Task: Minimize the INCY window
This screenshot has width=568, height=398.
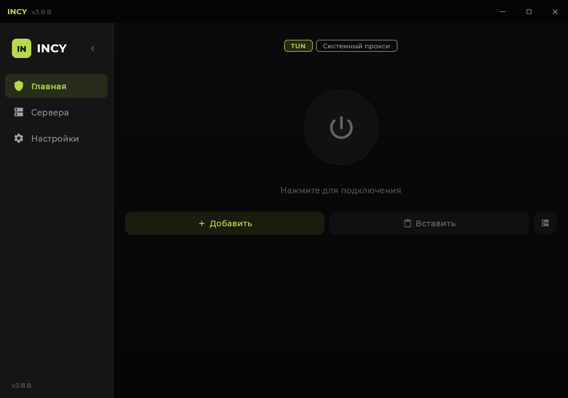Action: [x=503, y=11]
